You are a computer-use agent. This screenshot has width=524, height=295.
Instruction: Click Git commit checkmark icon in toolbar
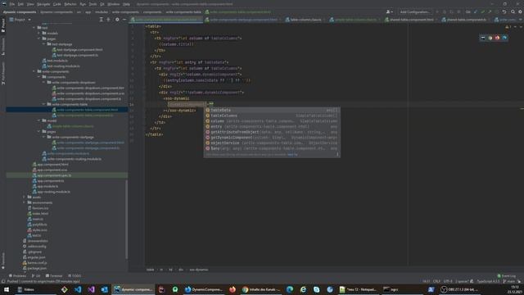click(x=482, y=12)
